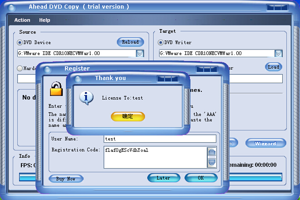300x200 pixels.
Task: Open the Action menu
Action: pyautogui.click(x=22, y=20)
